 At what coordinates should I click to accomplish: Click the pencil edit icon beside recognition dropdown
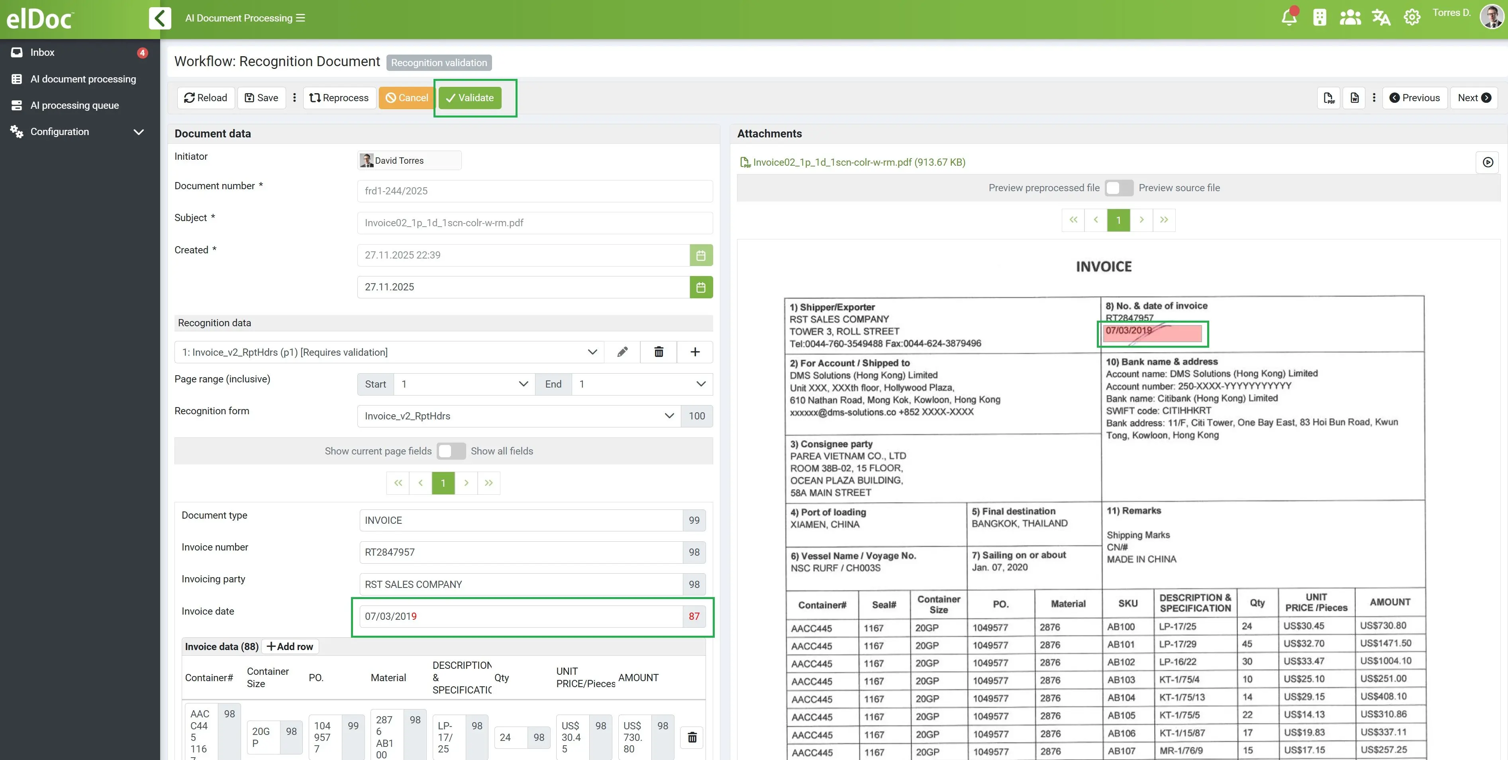[x=622, y=352]
